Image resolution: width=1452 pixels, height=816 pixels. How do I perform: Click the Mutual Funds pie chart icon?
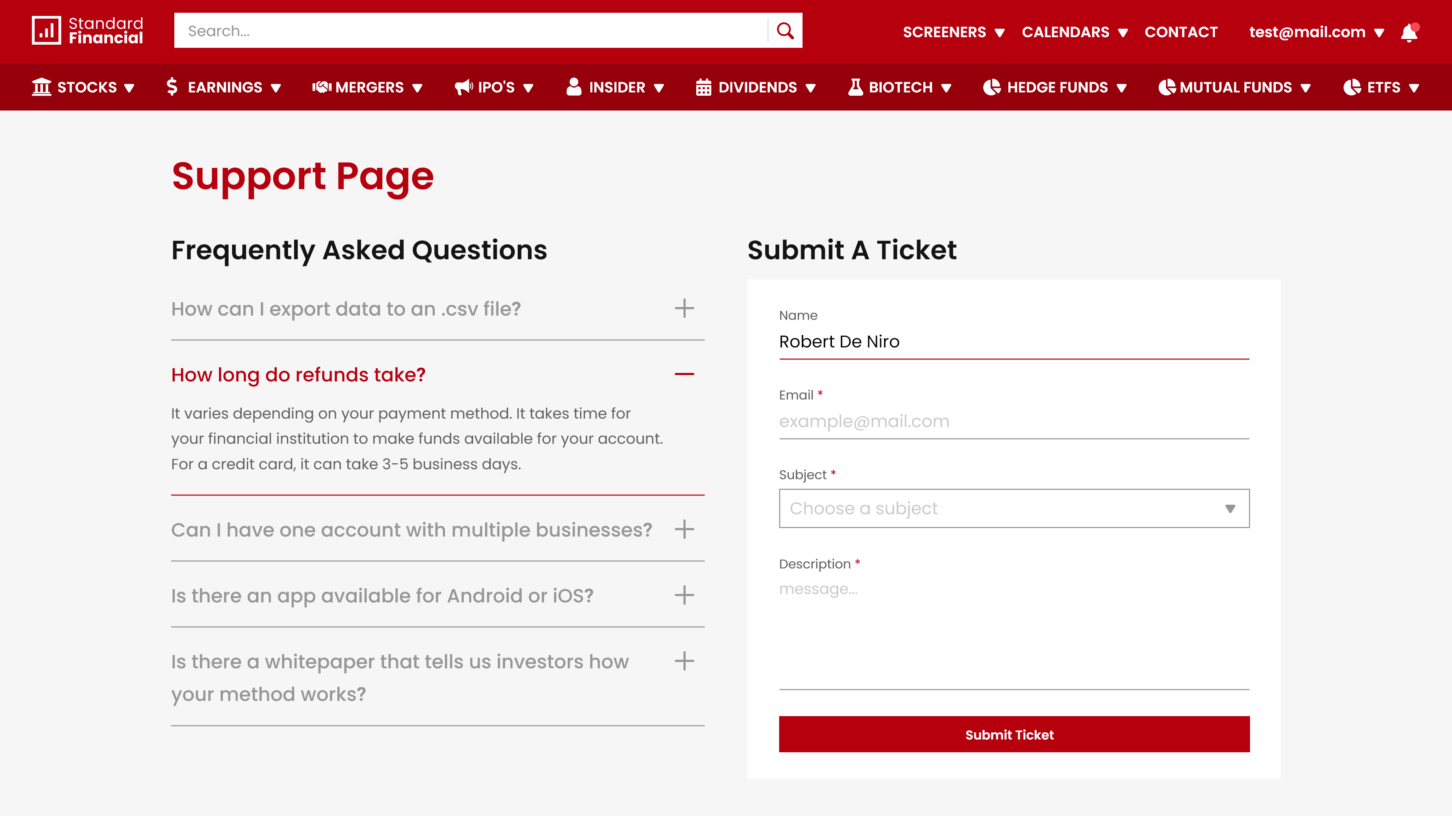click(1167, 87)
